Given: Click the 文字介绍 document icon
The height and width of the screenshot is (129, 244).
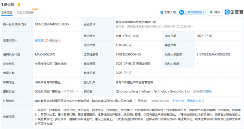Looking at the screenshot, I should pyautogui.click(x=162, y=12).
